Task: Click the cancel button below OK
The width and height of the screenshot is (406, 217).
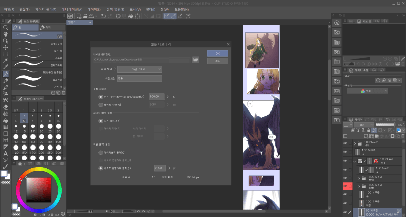Action: click(x=217, y=60)
